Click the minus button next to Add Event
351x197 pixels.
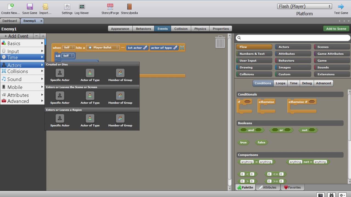(36, 36)
